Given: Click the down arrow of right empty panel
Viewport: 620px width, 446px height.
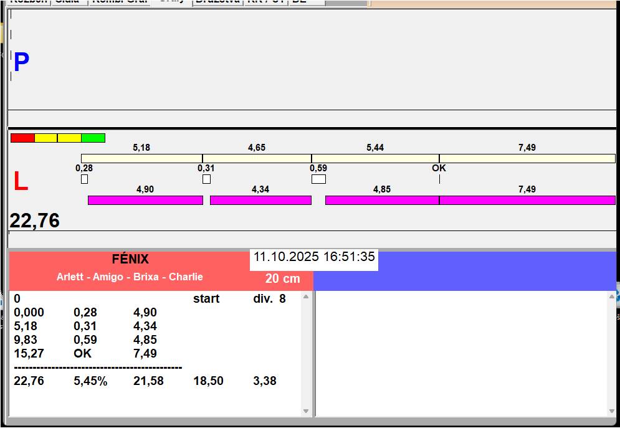Looking at the screenshot, I should pyautogui.click(x=611, y=411).
